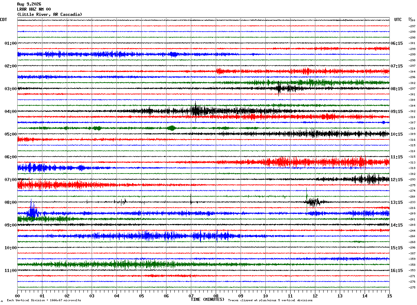417x305 pixels.
Task: Click the 11:15 UTC time label
Action: coord(397,157)
